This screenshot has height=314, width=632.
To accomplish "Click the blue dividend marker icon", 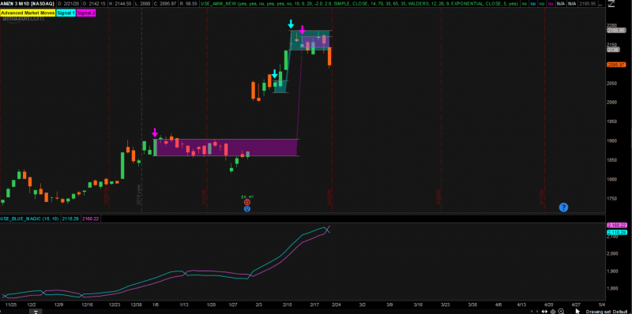I will point(247,208).
